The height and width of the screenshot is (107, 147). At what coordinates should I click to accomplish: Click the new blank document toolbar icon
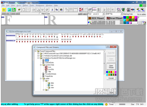pos(24,10)
